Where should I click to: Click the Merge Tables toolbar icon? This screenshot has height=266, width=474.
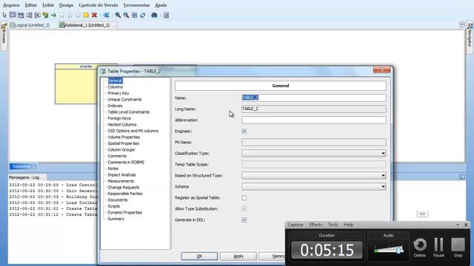37,15
